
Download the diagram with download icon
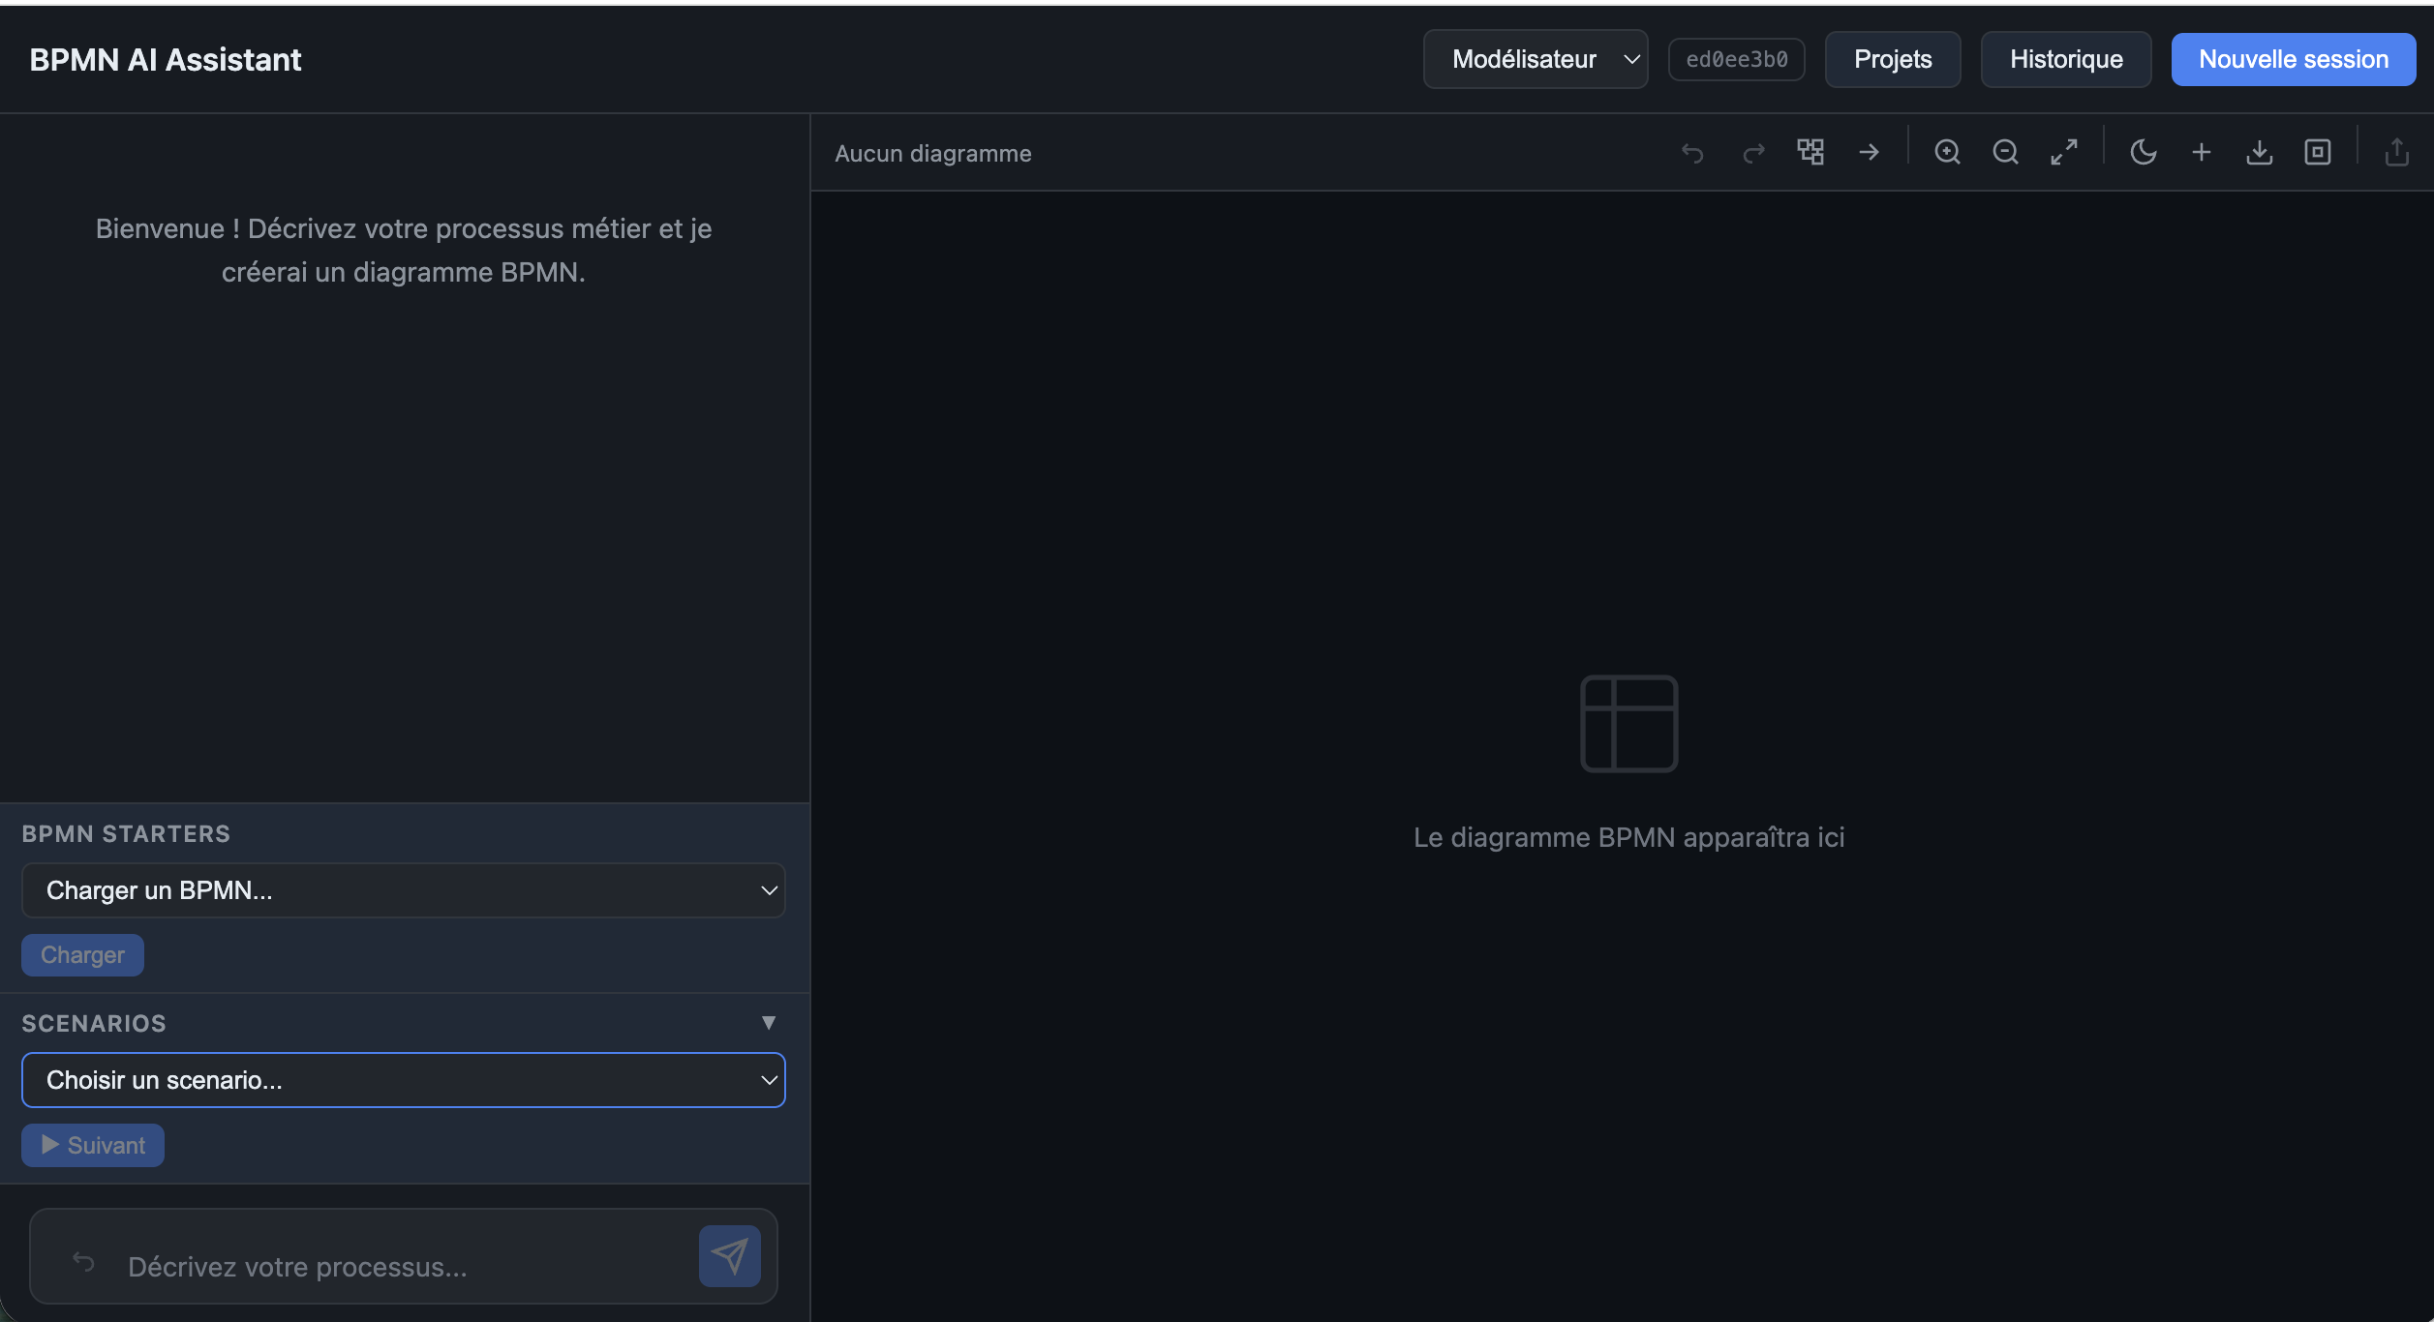[2260, 152]
